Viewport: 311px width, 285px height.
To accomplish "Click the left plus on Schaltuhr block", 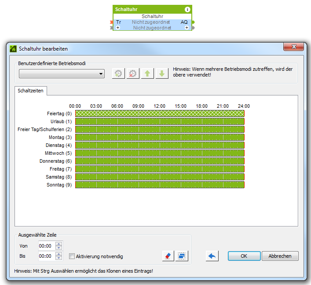I will click(118, 28).
